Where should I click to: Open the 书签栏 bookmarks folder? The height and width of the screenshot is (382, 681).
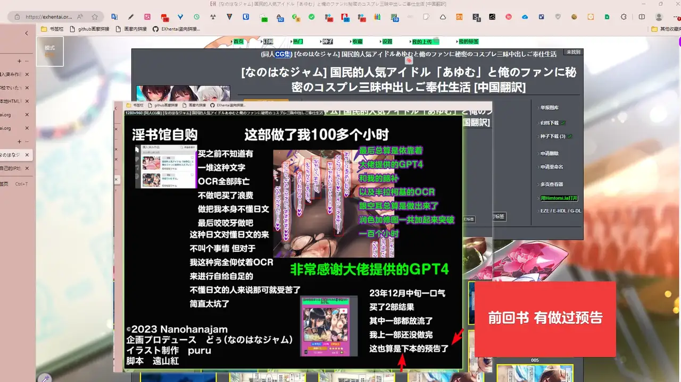click(x=52, y=29)
